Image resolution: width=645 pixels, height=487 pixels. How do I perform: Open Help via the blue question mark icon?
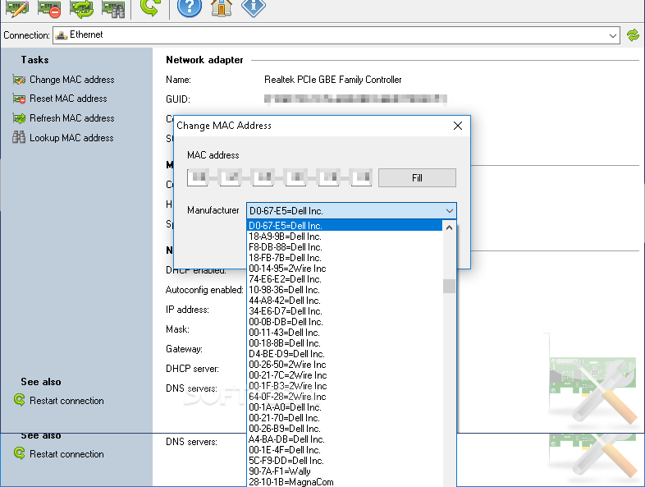click(190, 7)
